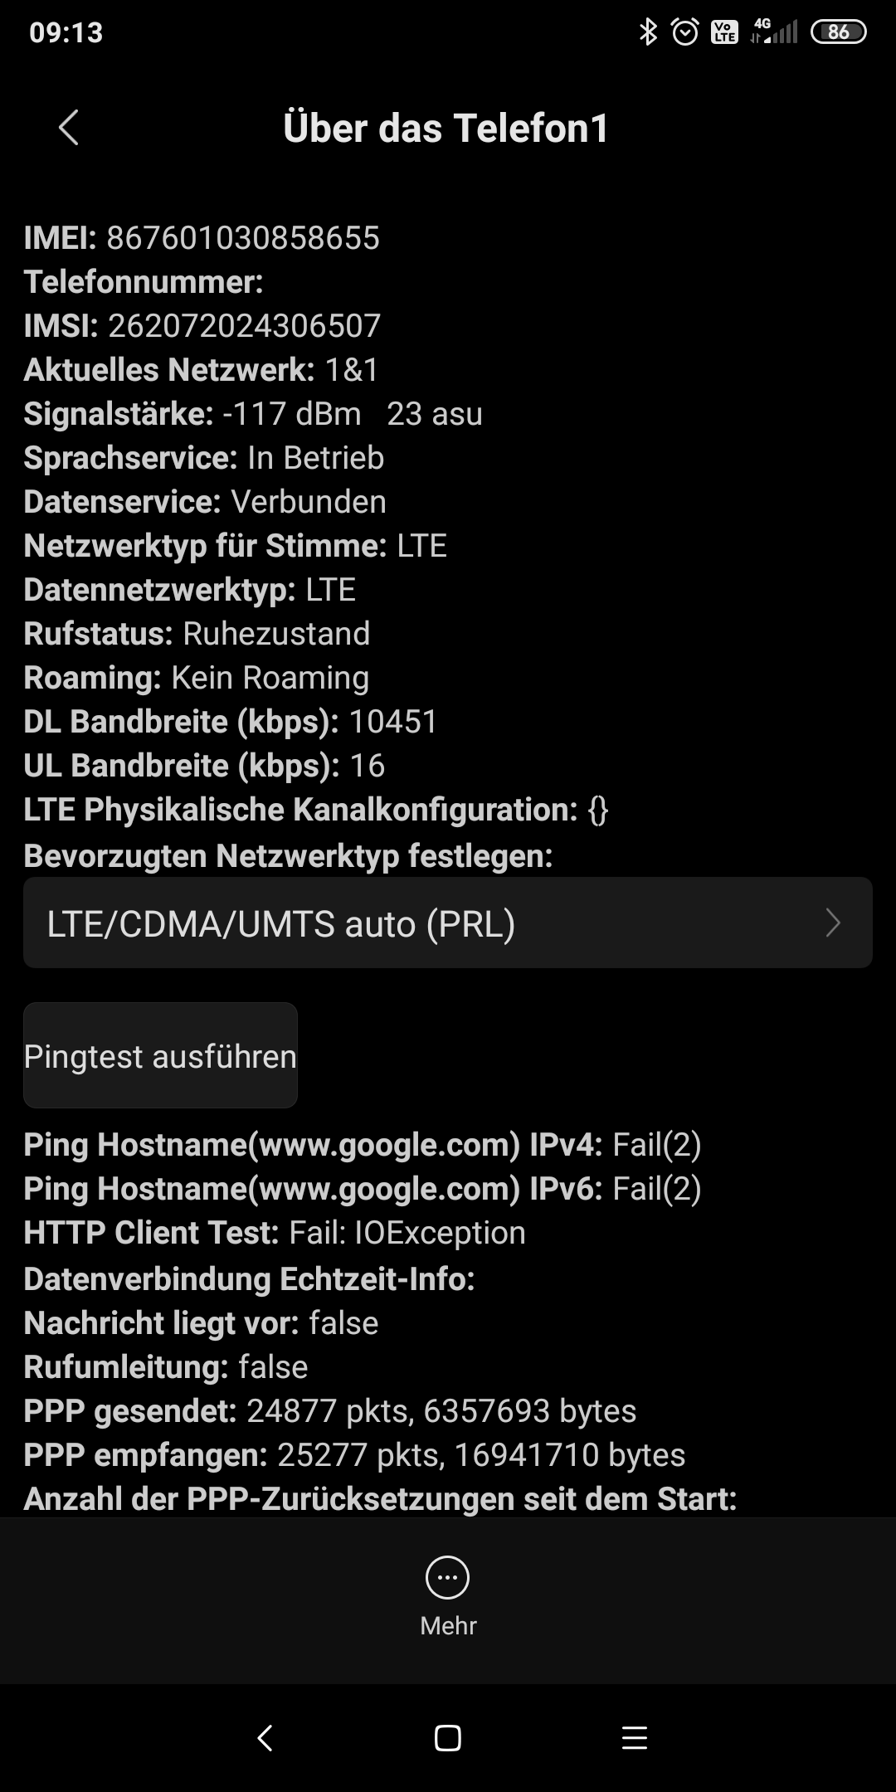The height and width of the screenshot is (1792, 896).
Task: Tap the VoLTE status bar icon
Action: pyautogui.click(x=724, y=32)
